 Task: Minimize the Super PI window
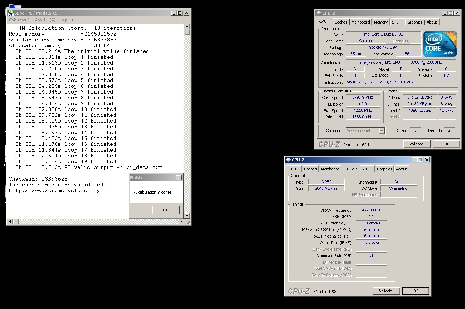174,13
